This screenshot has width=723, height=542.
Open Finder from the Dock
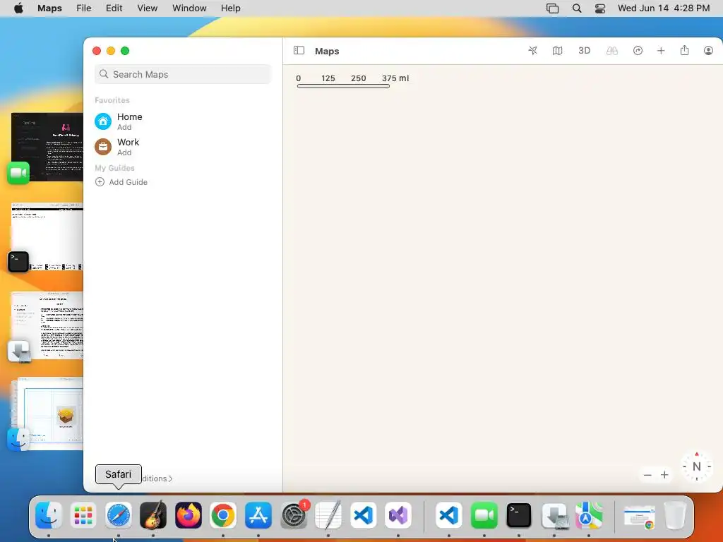tap(49, 515)
